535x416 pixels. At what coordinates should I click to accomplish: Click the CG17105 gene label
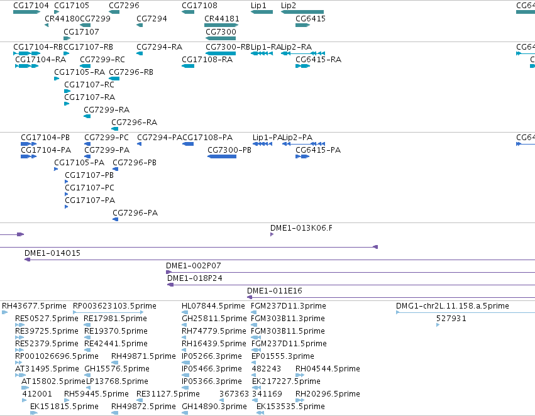(72, 6)
